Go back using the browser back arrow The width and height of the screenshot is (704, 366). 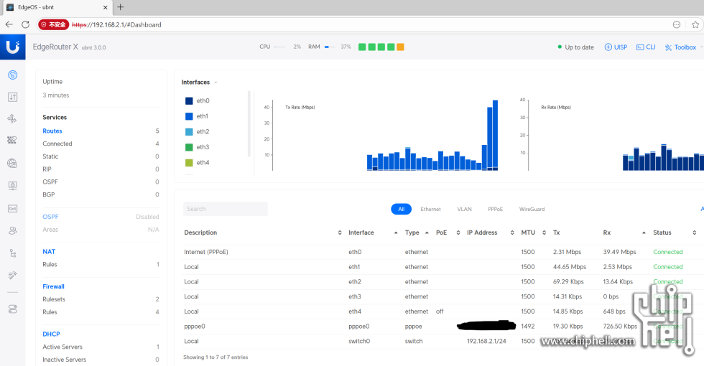pyautogui.click(x=9, y=24)
